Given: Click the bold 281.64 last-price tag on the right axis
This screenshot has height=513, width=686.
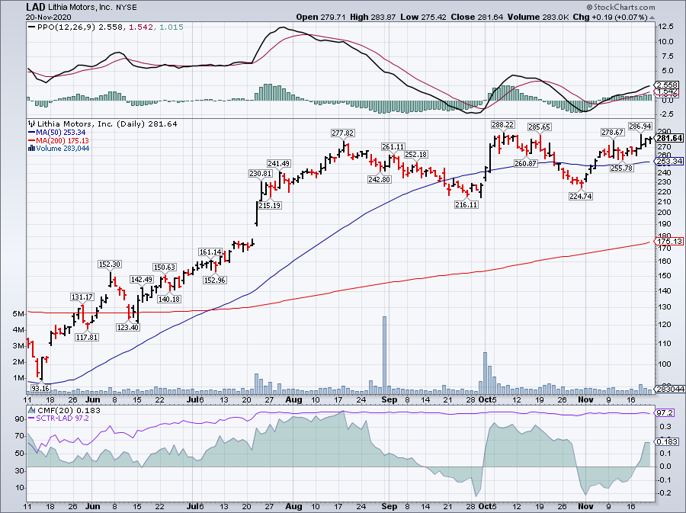Looking at the screenshot, I should coord(669,138).
